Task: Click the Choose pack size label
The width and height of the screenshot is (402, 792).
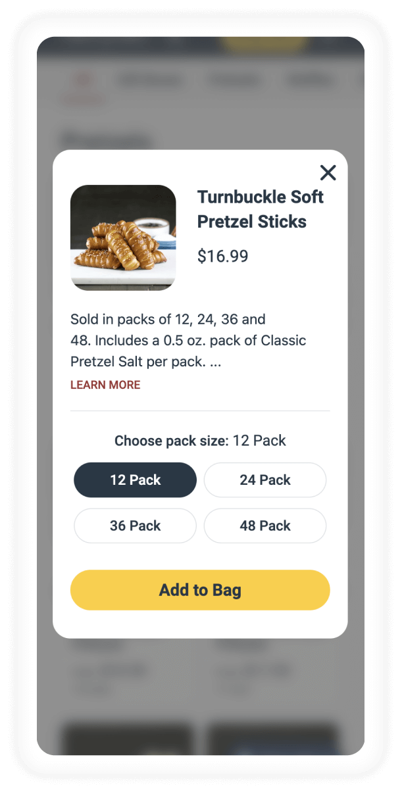Action: pyautogui.click(x=171, y=441)
